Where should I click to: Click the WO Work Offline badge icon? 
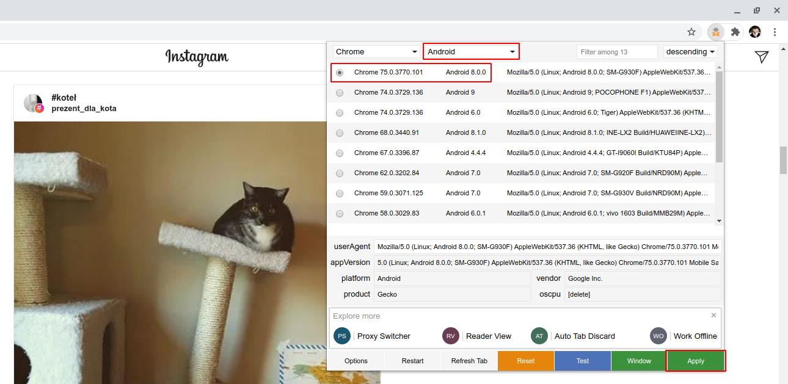pyautogui.click(x=658, y=336)
